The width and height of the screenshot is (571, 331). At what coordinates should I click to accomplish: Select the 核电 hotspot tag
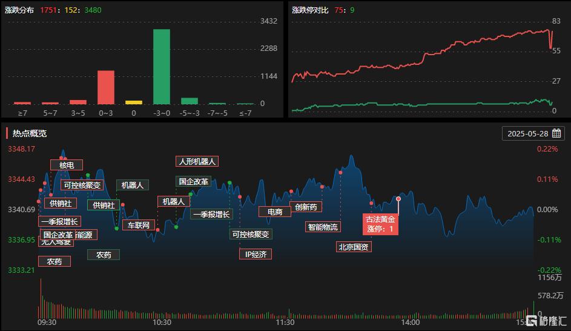67,165
